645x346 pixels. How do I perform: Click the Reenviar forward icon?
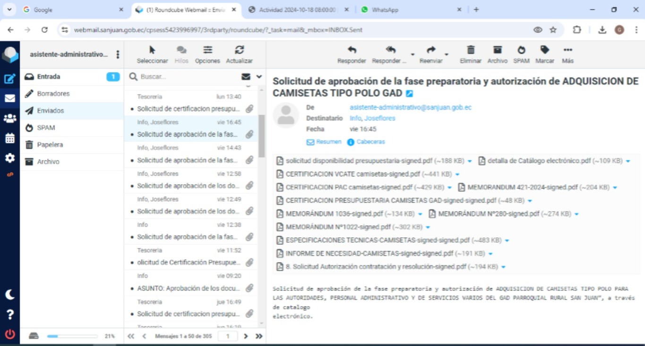tap(431, 50)
